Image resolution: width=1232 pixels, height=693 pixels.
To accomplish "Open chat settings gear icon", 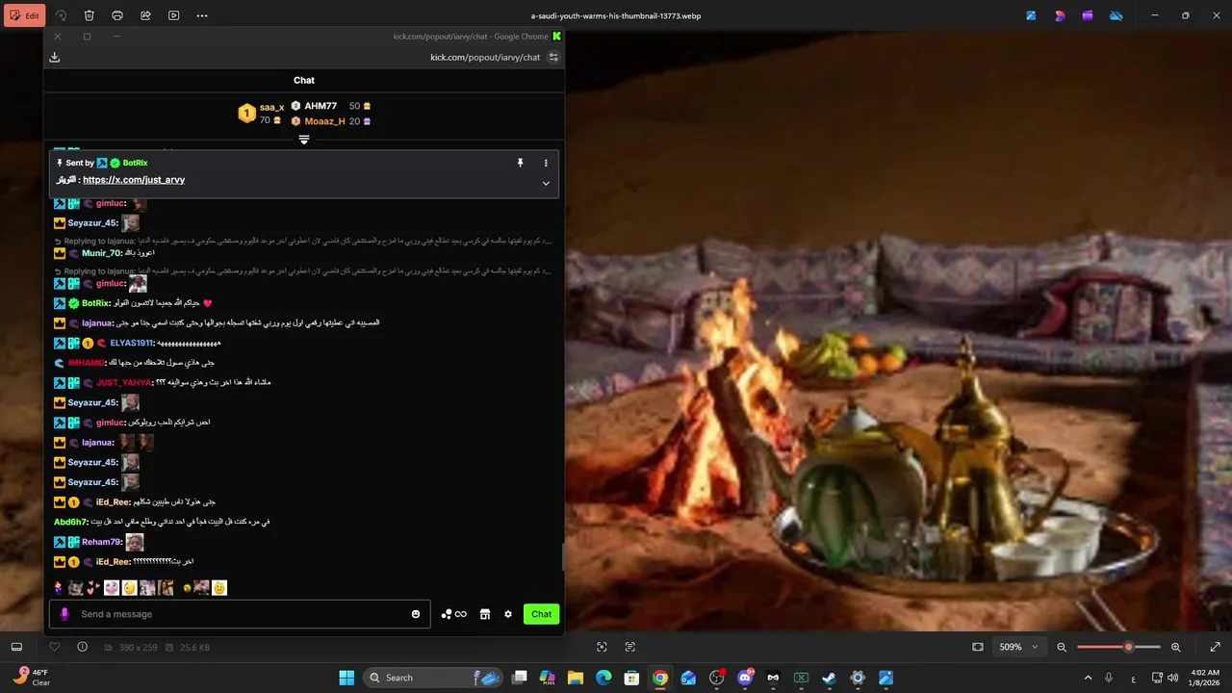I will (x=508, y=614).
